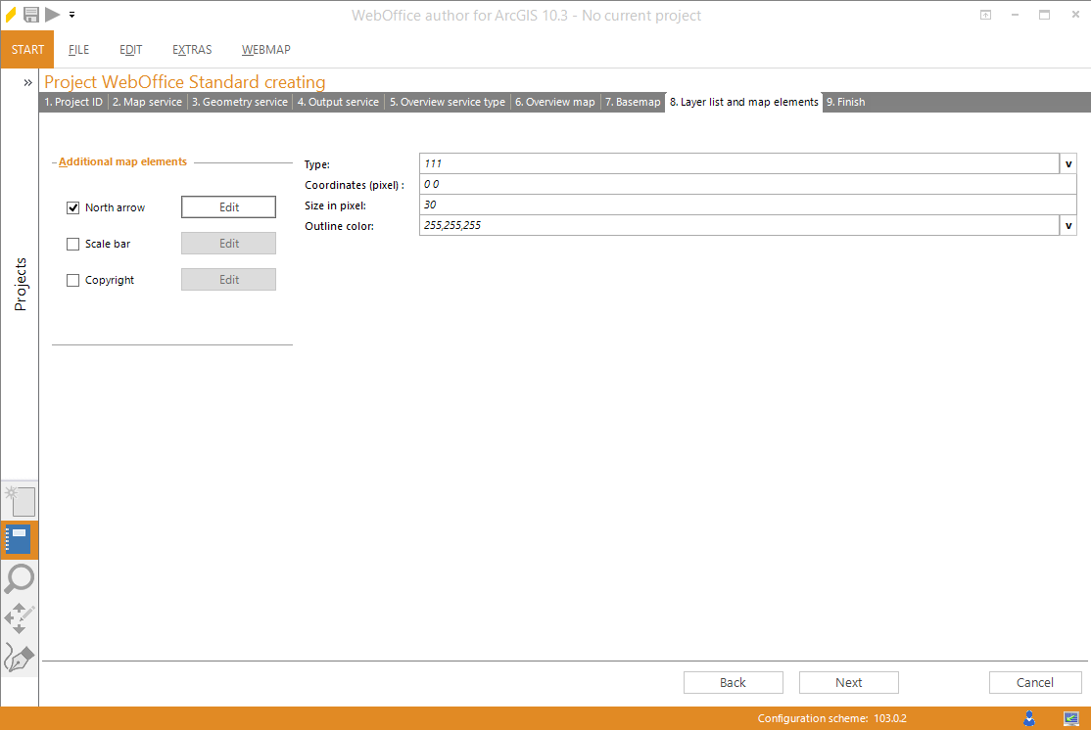Enable the Scale bar option
Screen dimensions: 1091x730
72,243
